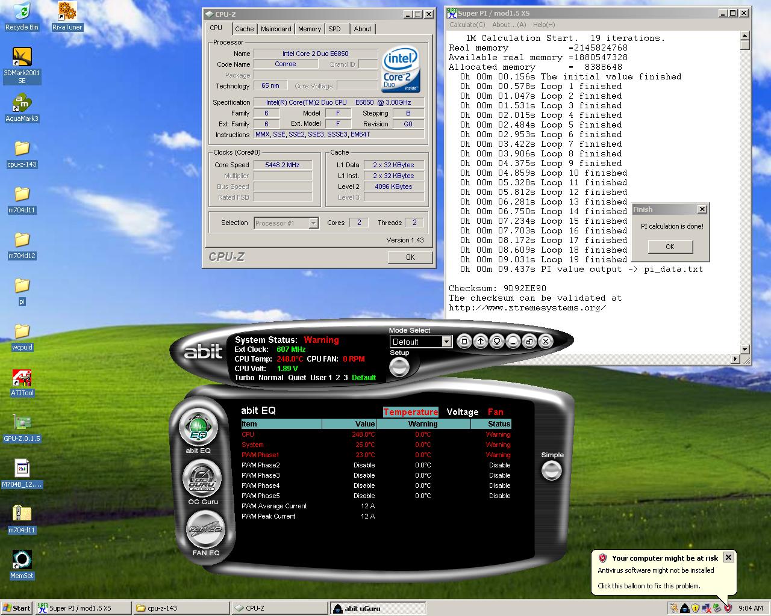Launch the MemSet desktop shortcut
771x616 pixels.
click(x=22, y=565)
